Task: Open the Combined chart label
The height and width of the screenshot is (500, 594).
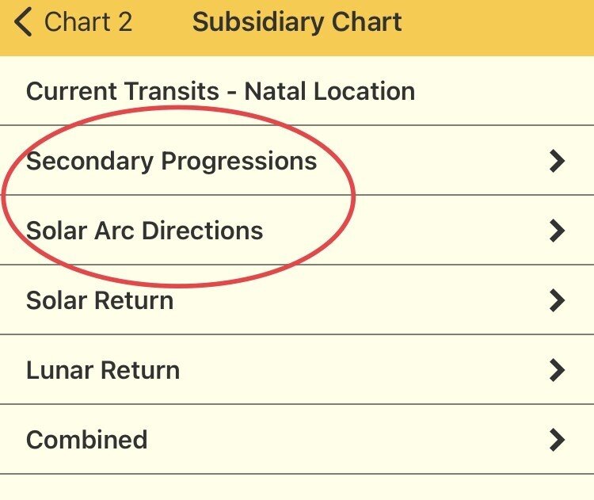Action: [86, 440]
